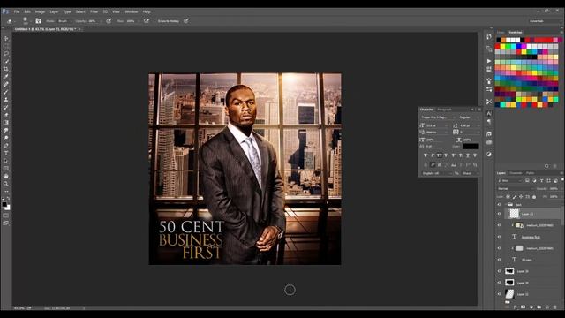Open the font style Regular dropdown

(x=469, y=117)
